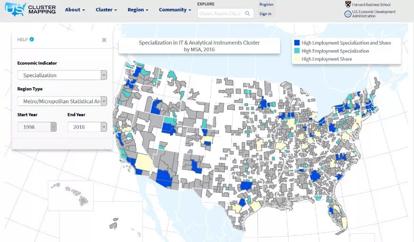
Task: Open the help info icon
Action: click(x=32, y=39)
